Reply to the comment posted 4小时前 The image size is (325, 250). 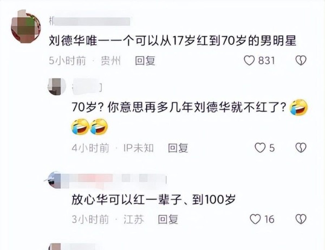pyautogui.click(x=178, y=148)
